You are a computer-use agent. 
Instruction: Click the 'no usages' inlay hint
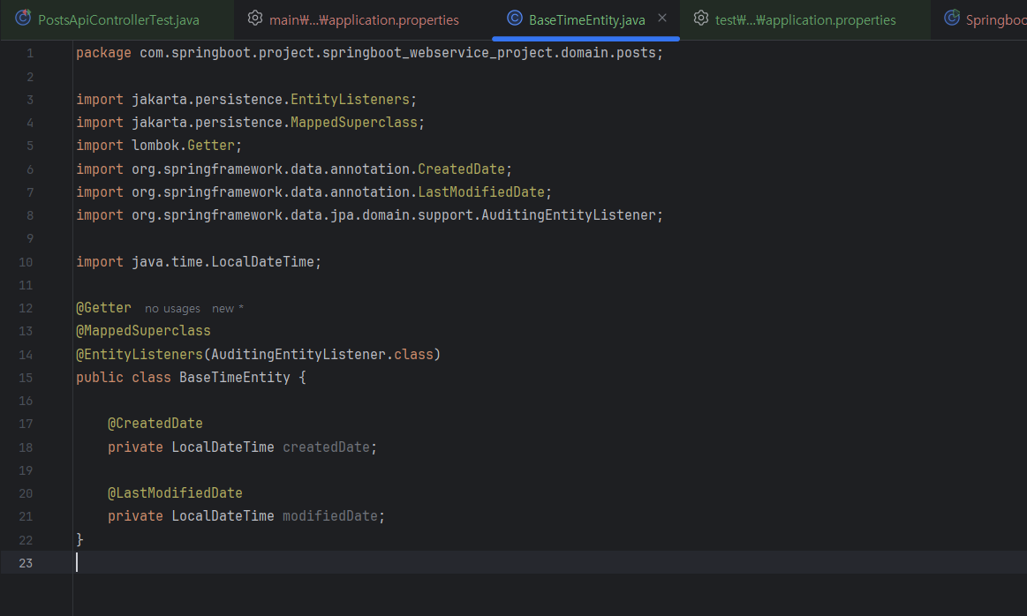[172, 308]
